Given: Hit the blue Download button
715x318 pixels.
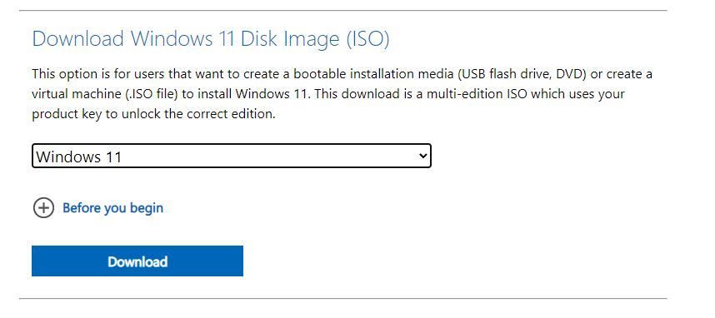Looking at the screenshot, I should [x=137, y=261].
